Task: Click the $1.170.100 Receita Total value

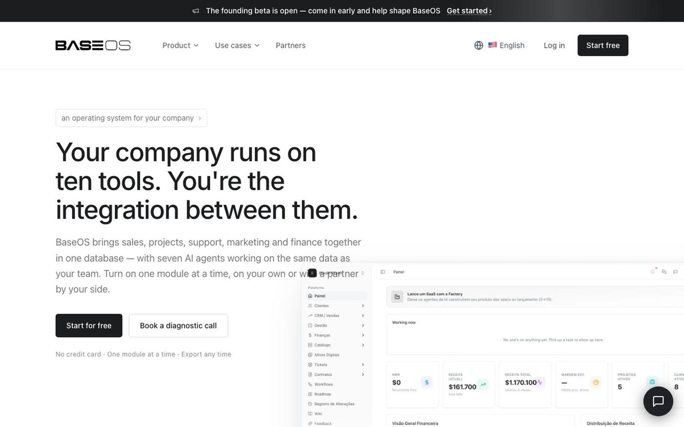Action: [x=521, y=383]
